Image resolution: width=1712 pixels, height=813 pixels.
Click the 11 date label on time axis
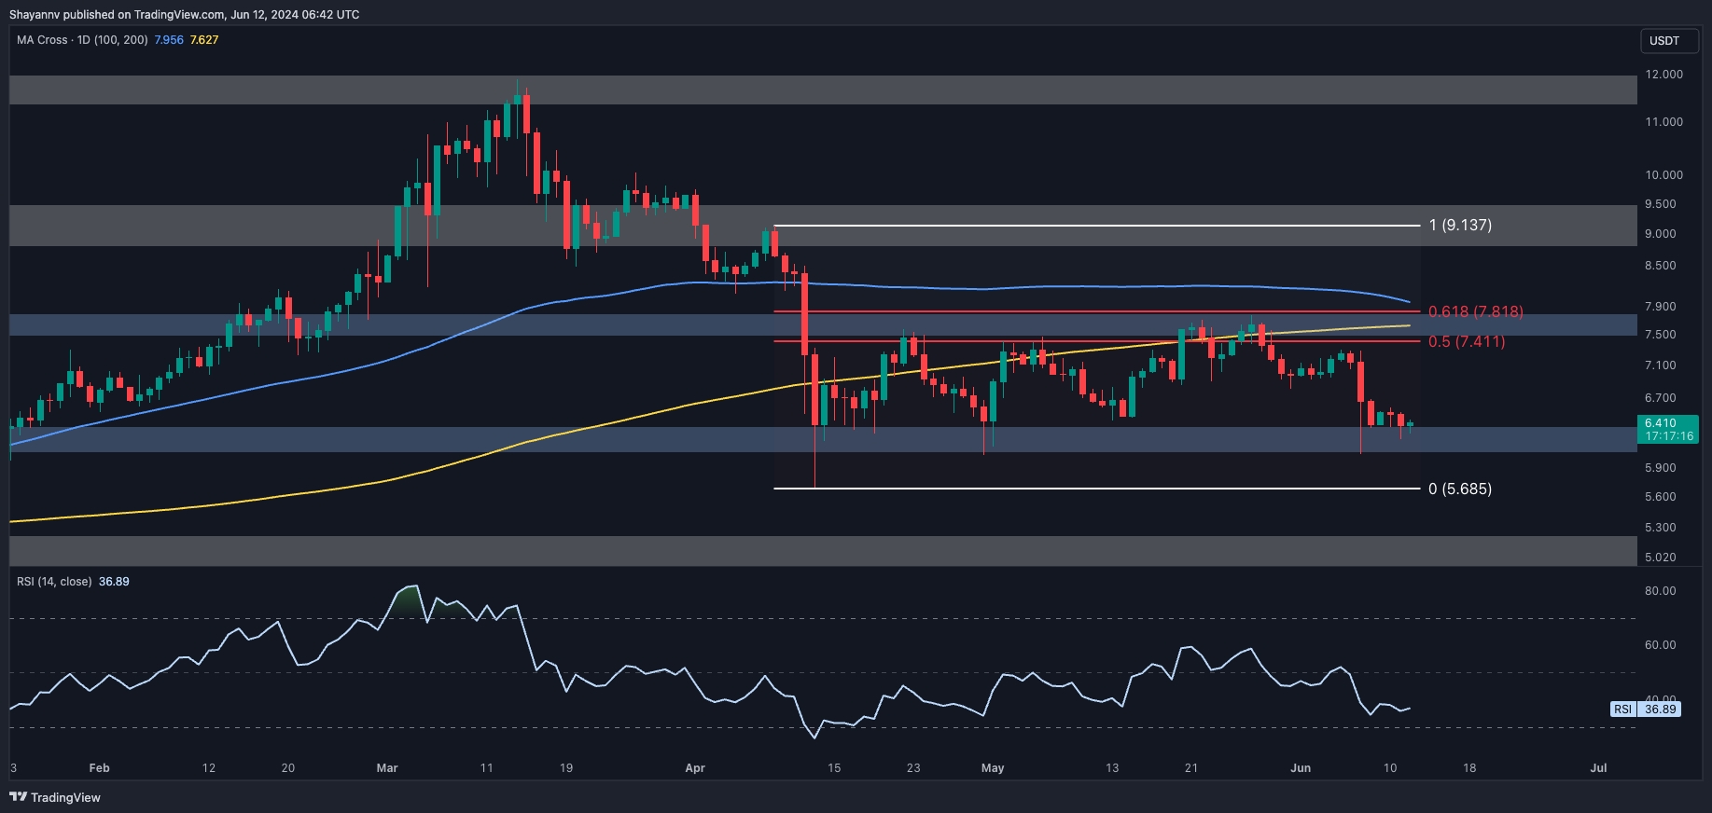486,768
